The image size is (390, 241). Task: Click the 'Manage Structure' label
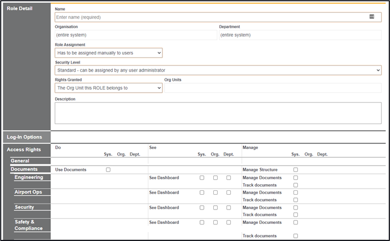coord(260,170)
